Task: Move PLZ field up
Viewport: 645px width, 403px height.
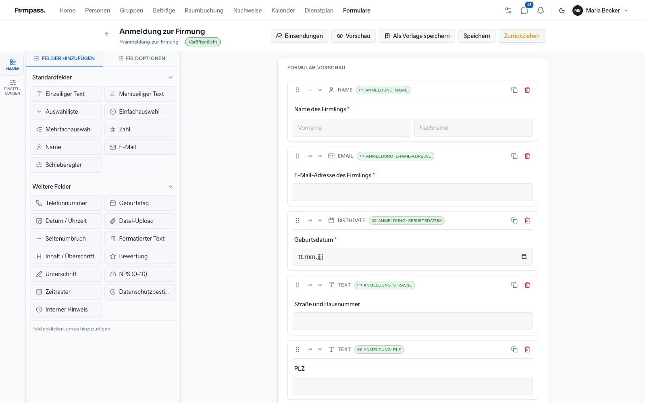Action: click(310, 349)
